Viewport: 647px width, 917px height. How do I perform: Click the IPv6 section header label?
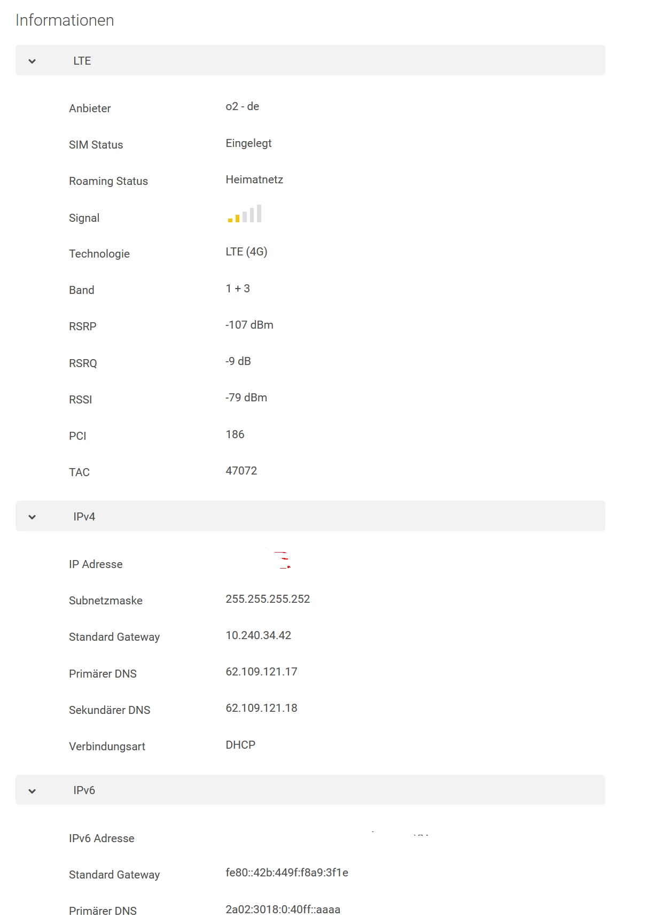(x=84, y=790)
